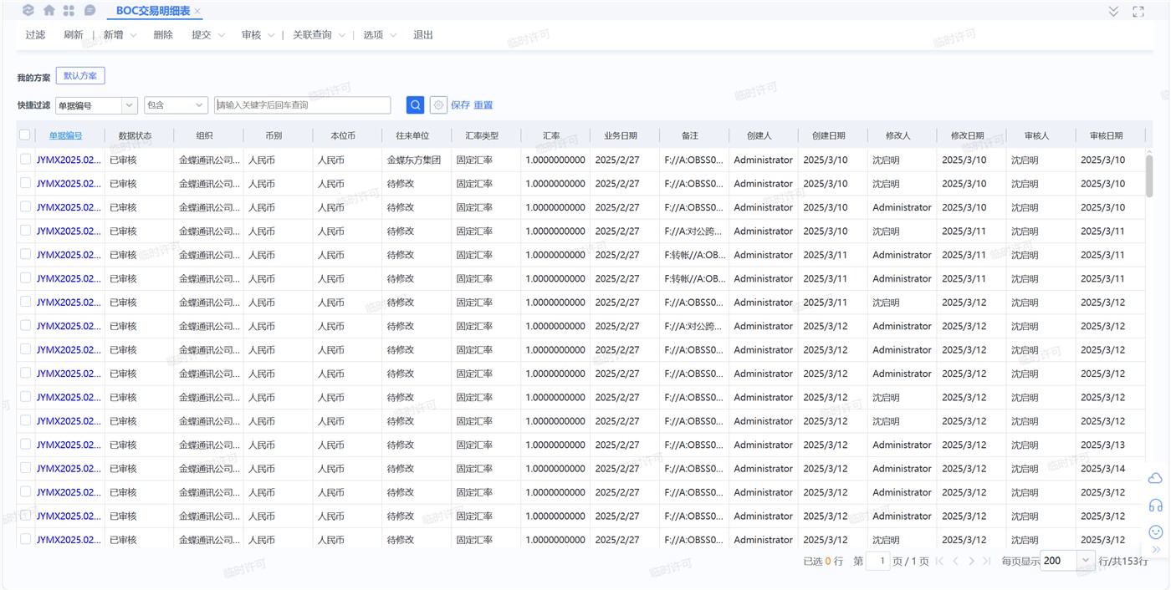Click the home icon in top bar
Viewport: 1171px width, 590px height.
tap(49, 11)
